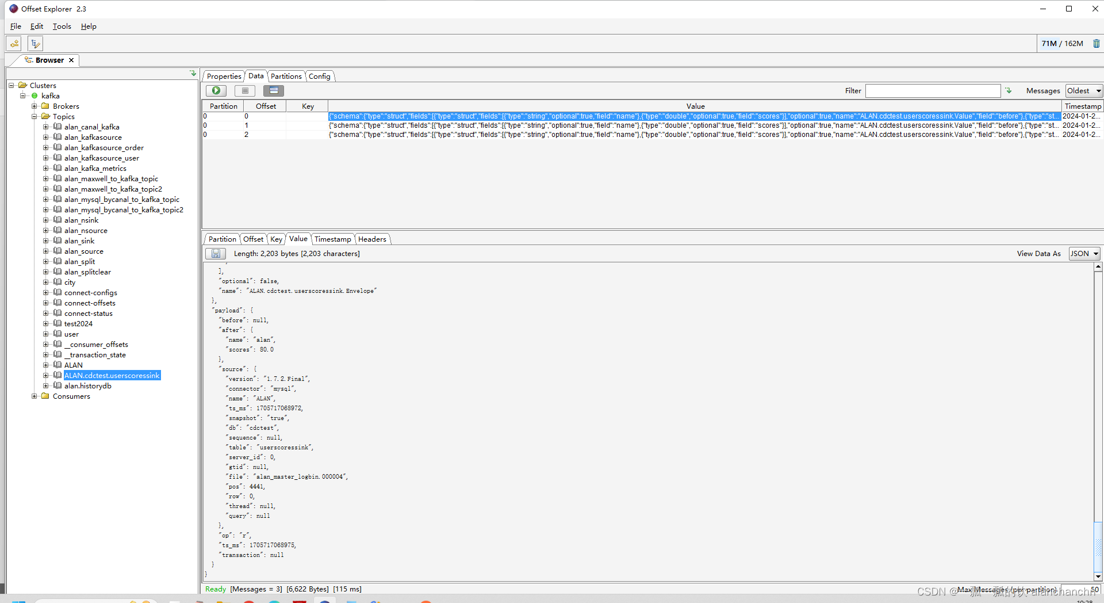
Task: Click the city topic icon
Action: coord(57,283)
